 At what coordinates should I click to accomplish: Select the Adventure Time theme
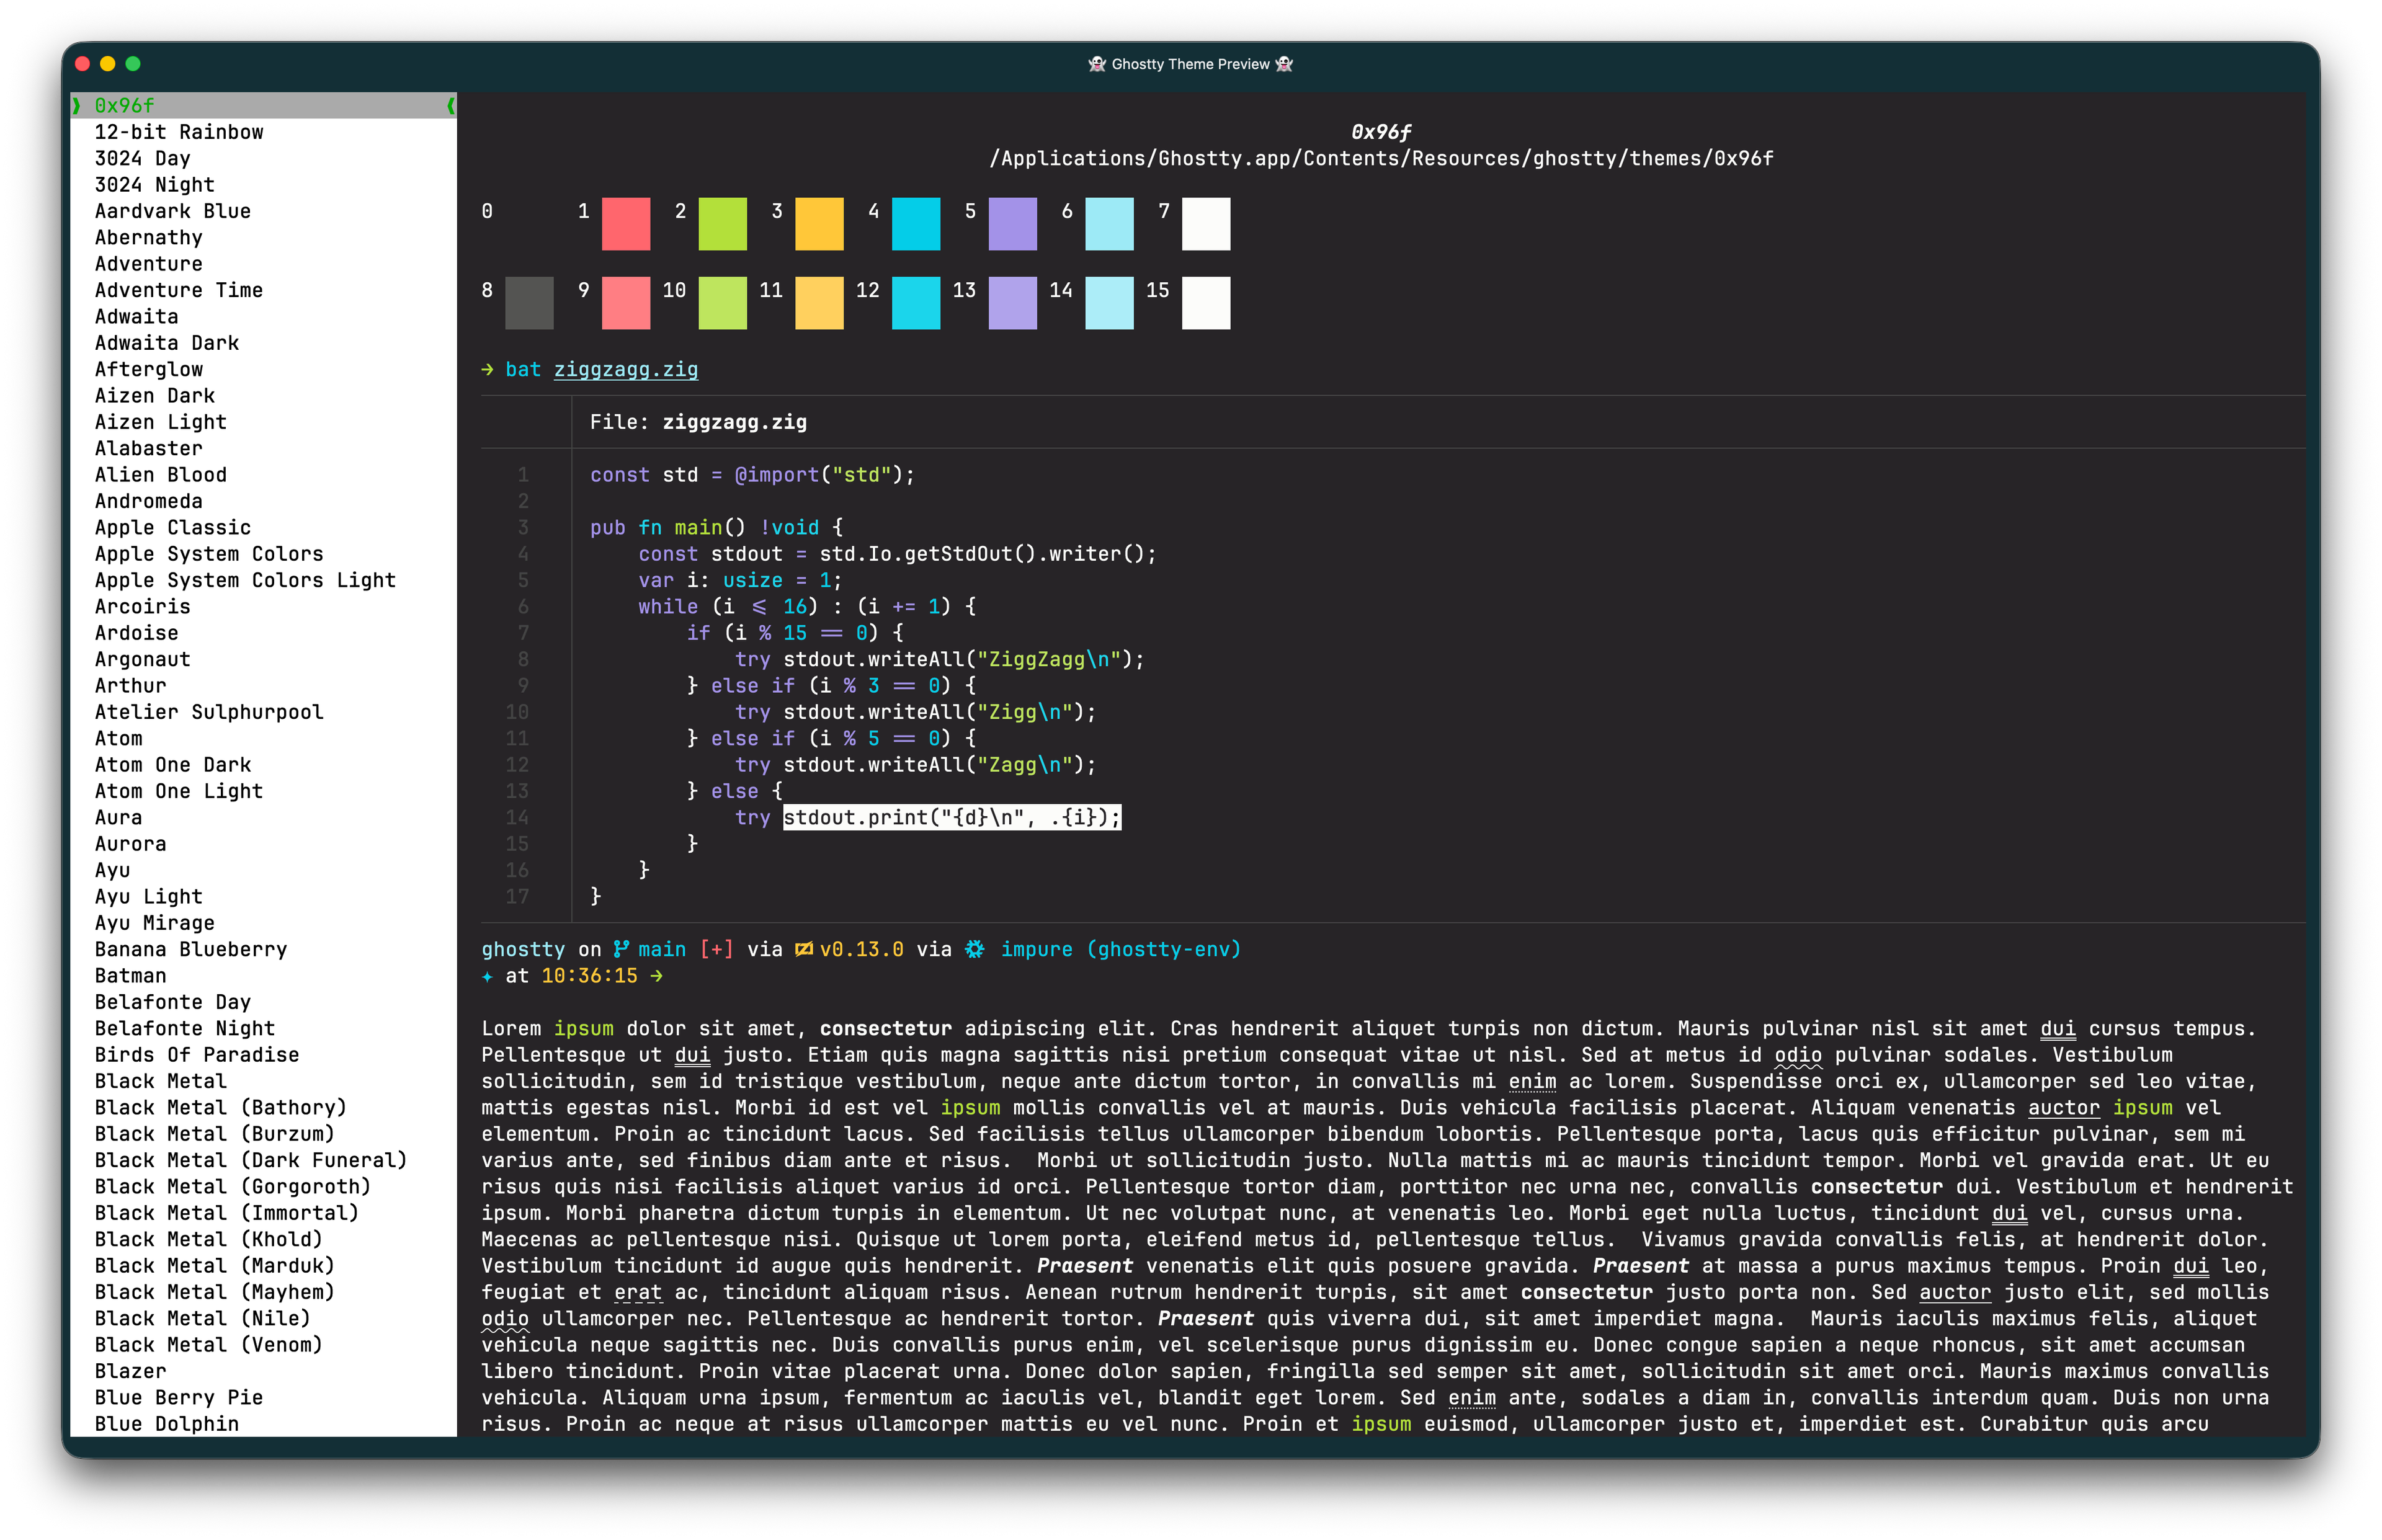[179, 290]
